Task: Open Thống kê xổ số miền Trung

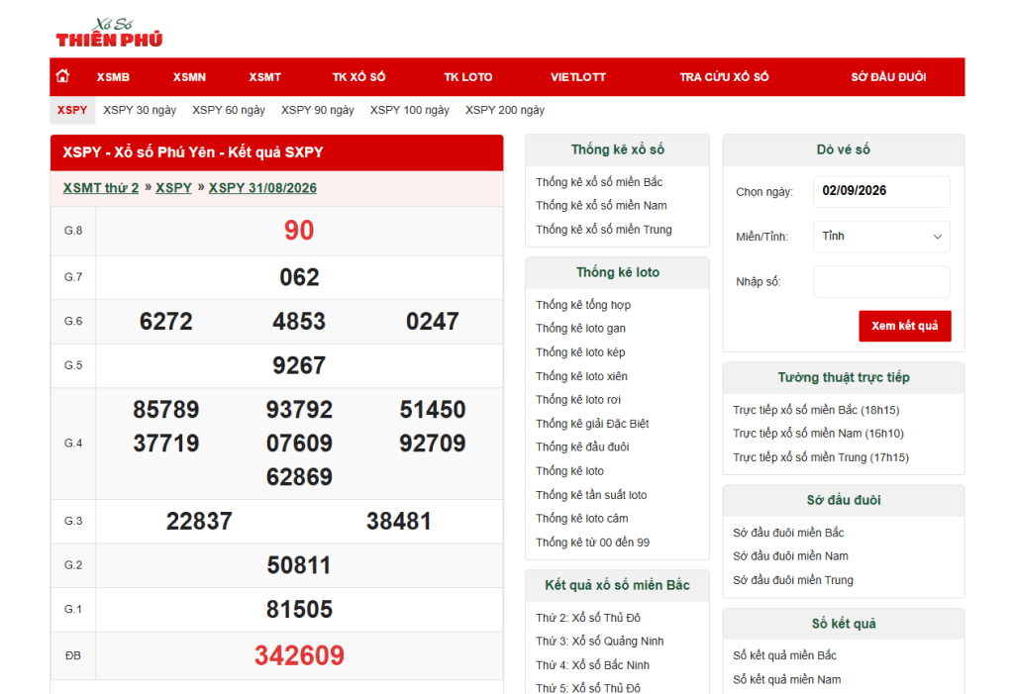Action: 603,230
